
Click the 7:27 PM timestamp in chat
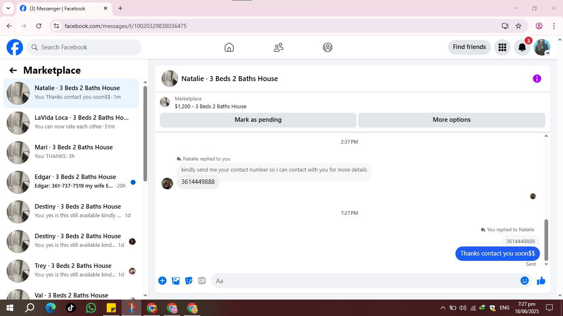click(349, 213)
